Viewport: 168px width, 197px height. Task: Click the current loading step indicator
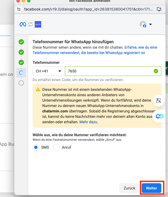tap(21, 73)
